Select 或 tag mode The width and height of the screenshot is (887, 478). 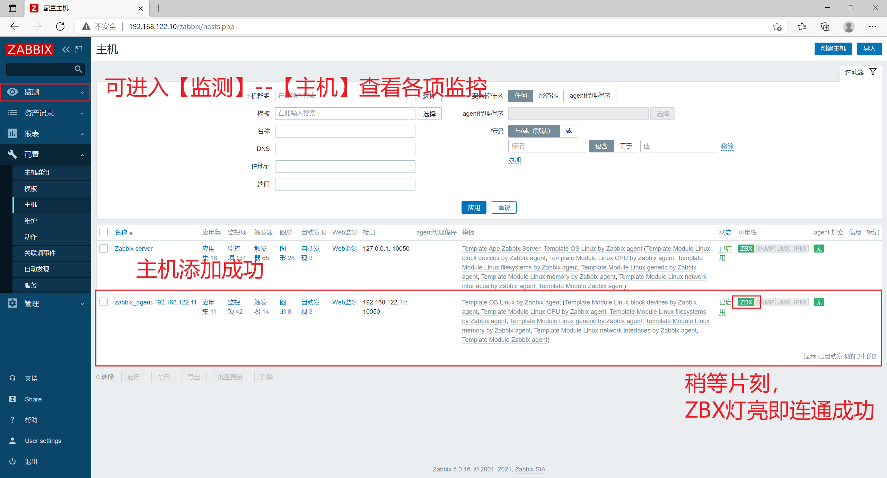(x=569, y=131)
